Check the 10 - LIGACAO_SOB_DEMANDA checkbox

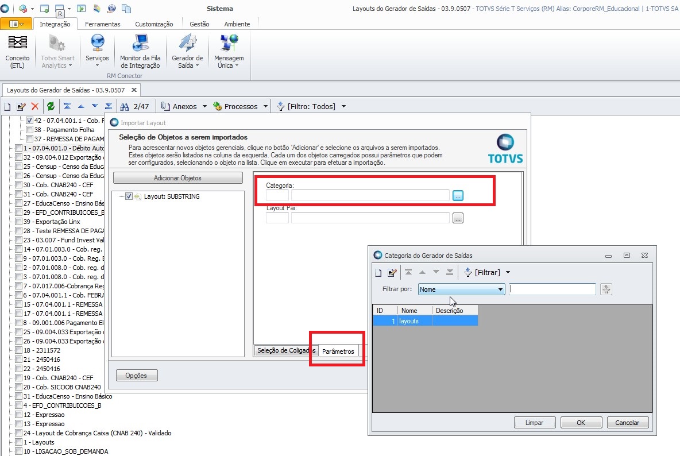(18, 451)
